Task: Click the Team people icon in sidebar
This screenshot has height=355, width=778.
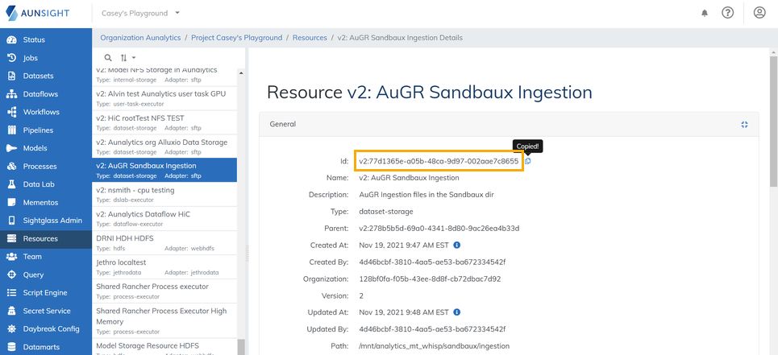Action: coord(12,257)
